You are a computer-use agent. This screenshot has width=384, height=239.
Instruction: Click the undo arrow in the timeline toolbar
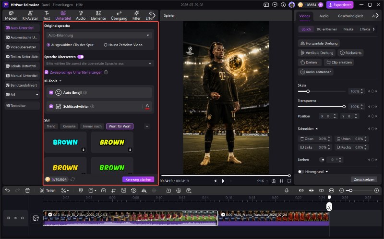(x=8, y=190)
